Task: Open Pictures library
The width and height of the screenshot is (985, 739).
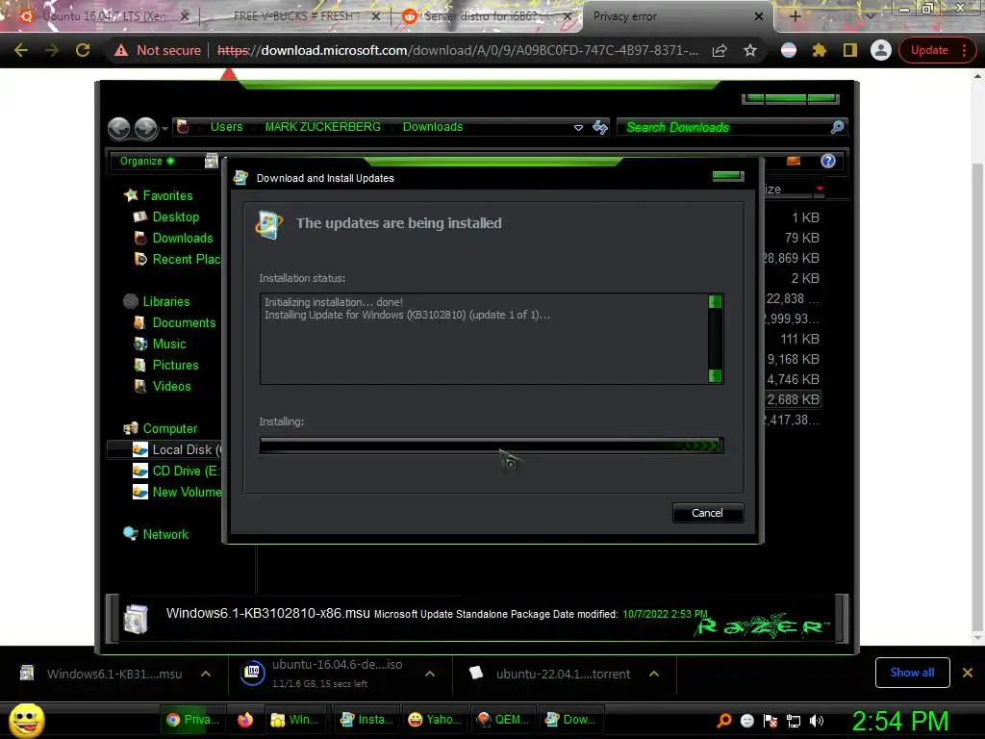Action: pos(175,365)
